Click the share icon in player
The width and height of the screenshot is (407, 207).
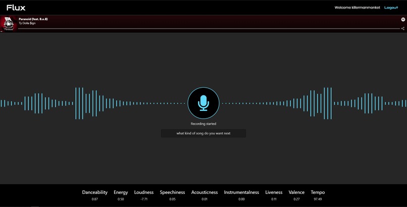(403, 29)
